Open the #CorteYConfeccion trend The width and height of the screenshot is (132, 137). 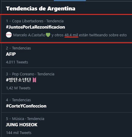tap(26, 106)
